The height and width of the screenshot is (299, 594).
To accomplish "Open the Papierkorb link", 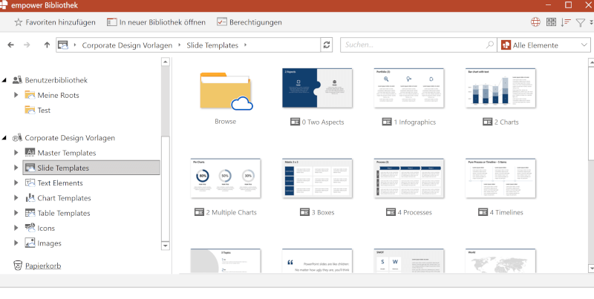I will point(43,266).
